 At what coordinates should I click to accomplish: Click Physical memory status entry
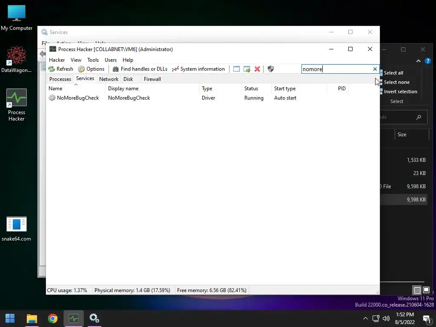132,290
